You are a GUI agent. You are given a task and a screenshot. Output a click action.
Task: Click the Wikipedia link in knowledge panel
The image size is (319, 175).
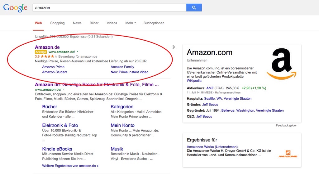pos(194,81)
